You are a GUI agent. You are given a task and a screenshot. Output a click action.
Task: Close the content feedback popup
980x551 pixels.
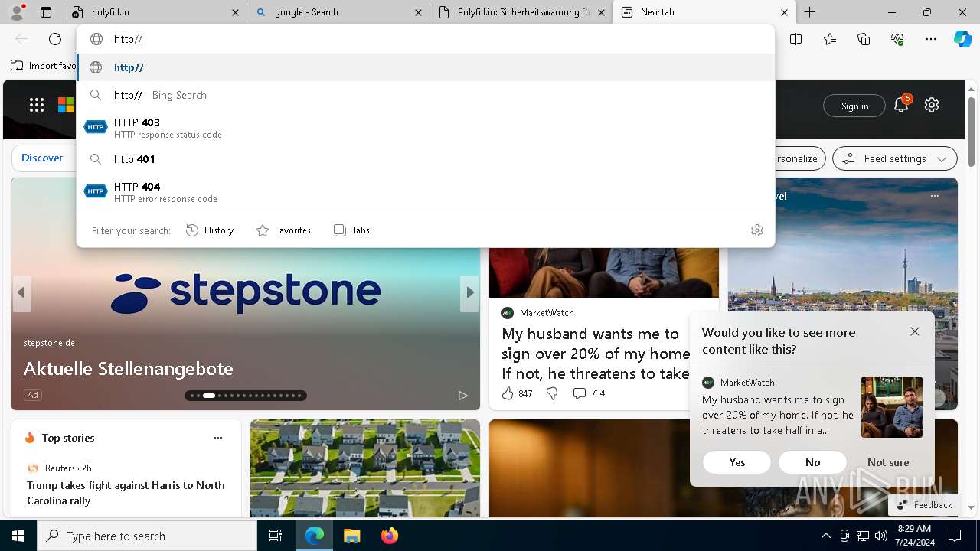point(915,331)
